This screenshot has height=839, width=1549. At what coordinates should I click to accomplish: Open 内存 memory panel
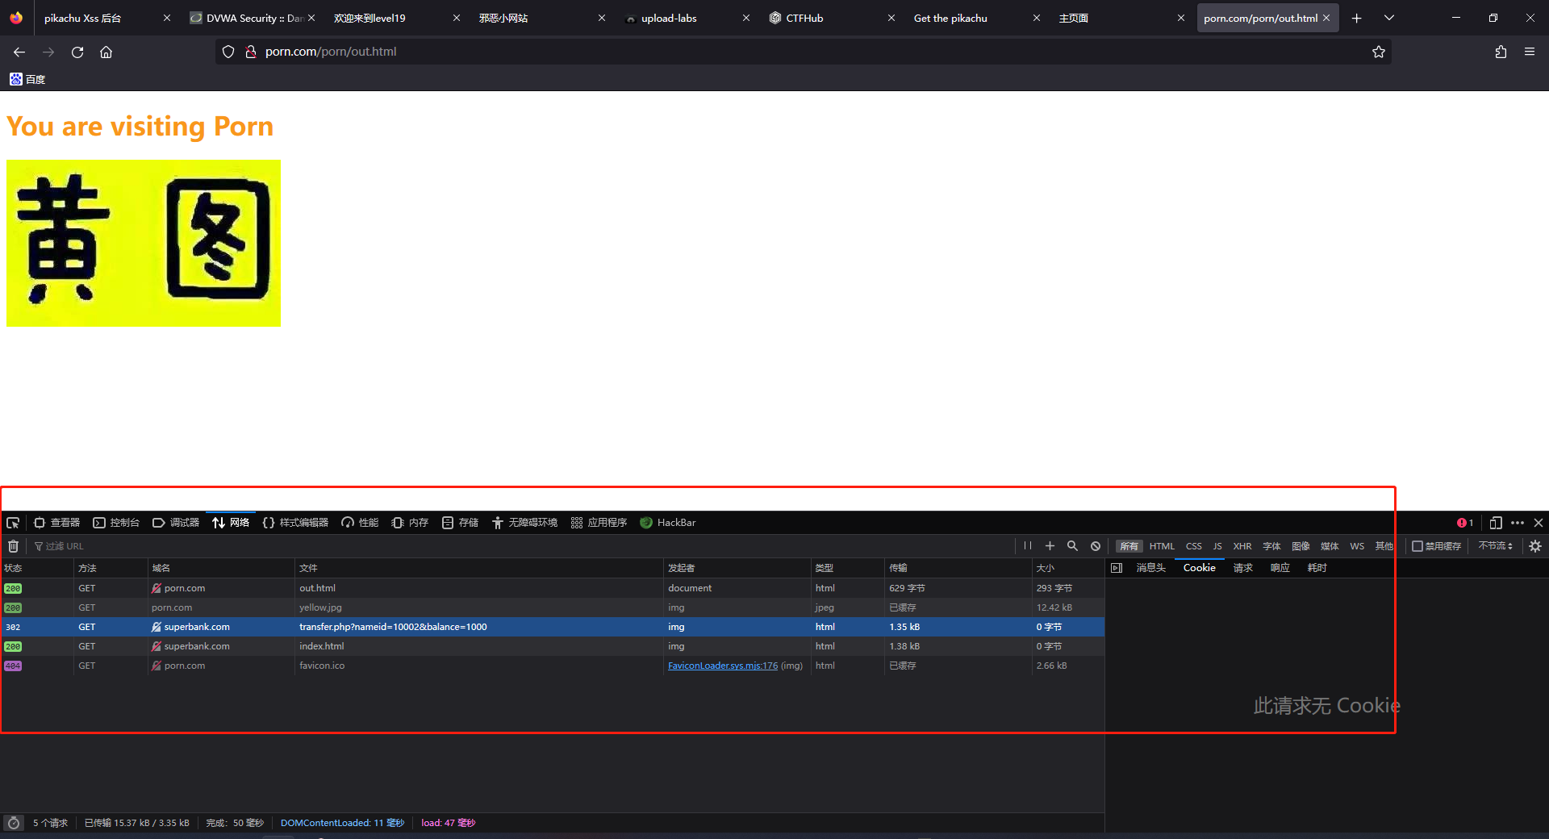410,523
